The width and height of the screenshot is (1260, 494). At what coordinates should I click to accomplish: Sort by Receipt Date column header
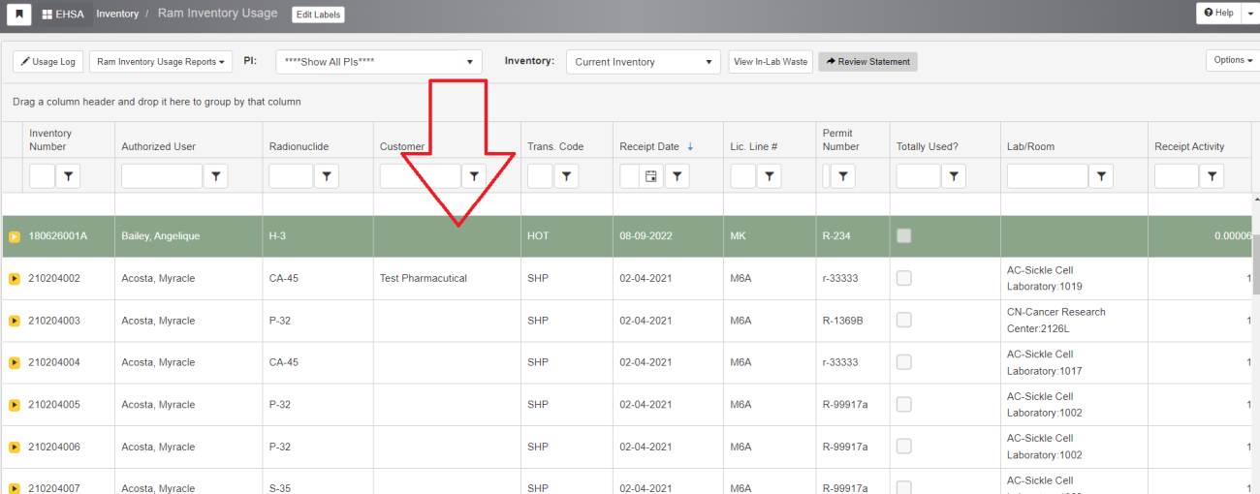tap(649, 146)
